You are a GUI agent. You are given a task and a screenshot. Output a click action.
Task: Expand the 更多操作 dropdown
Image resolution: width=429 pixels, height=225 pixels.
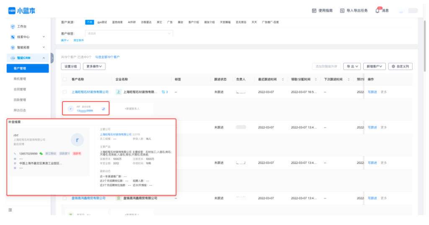(94, 66)
